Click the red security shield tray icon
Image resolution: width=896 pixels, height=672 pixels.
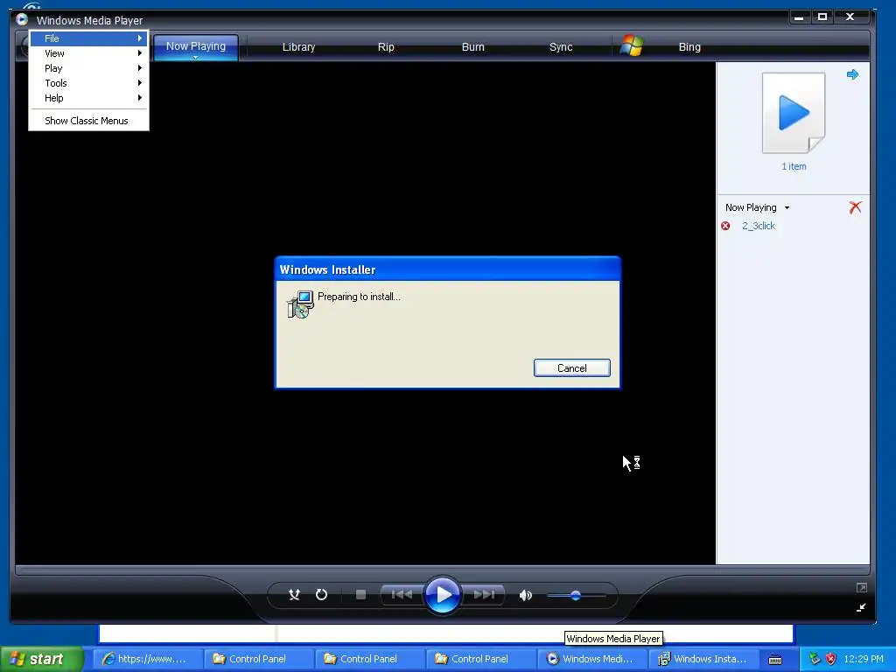831,659
